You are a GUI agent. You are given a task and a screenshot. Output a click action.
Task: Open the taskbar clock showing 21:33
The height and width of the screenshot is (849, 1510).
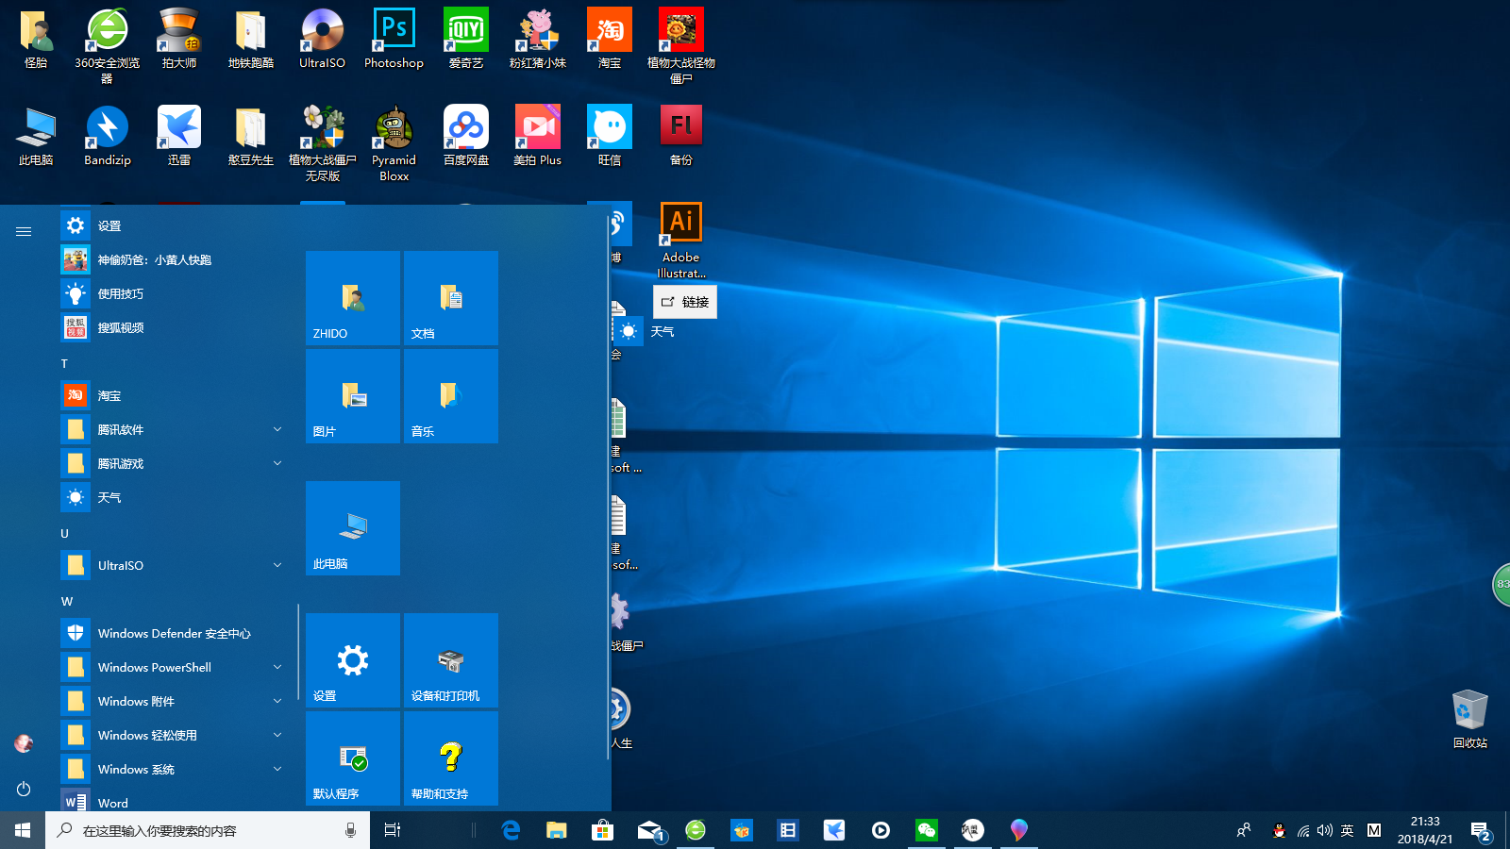coord(1425,830)
